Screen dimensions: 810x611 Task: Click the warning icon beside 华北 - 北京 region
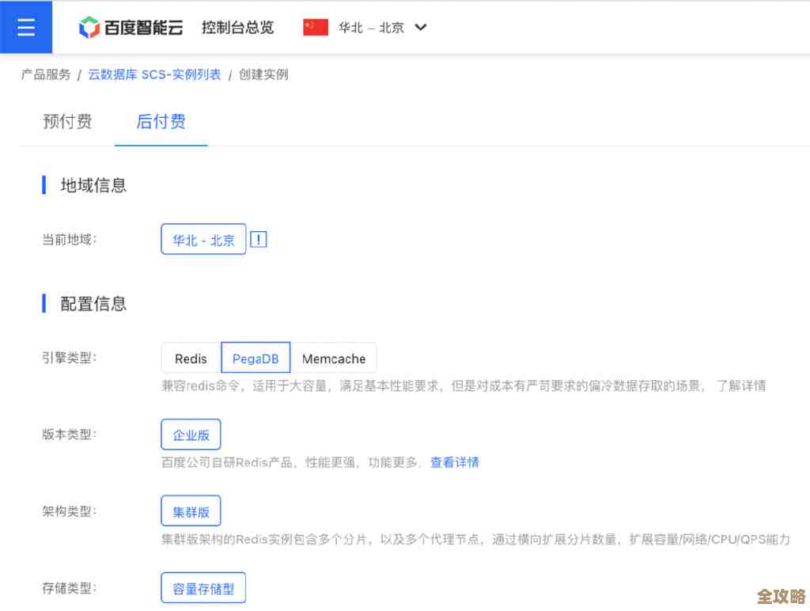tap(258, 239)
